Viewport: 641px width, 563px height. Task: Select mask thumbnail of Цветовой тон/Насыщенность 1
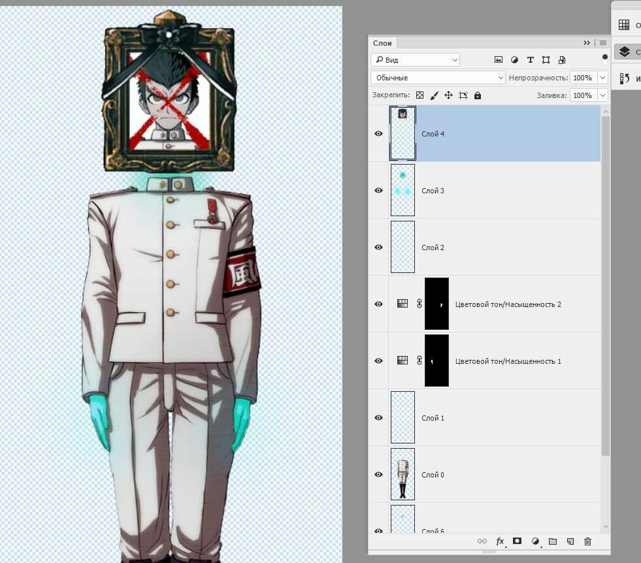tap(436, 361)
